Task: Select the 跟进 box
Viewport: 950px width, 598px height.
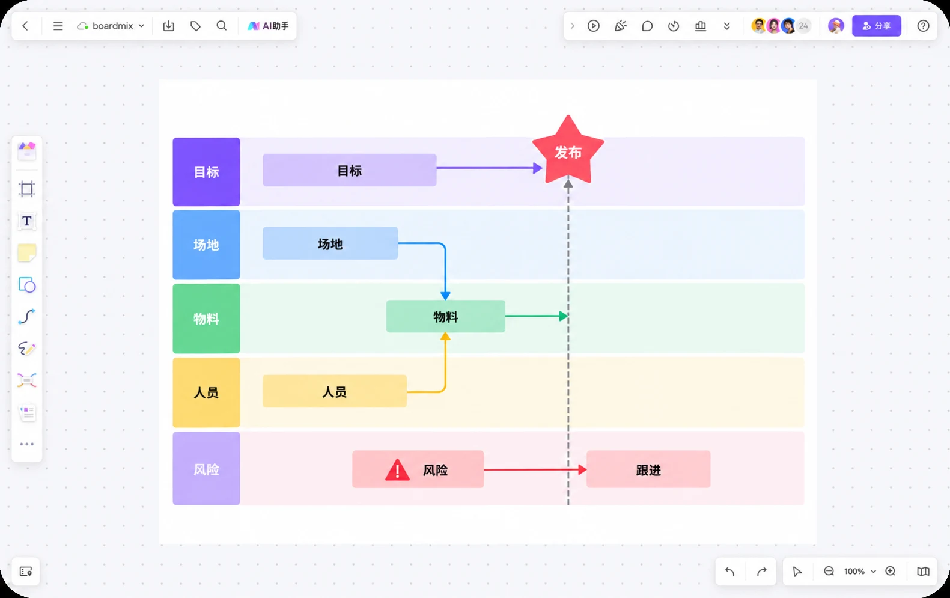Action: (648, 469)
